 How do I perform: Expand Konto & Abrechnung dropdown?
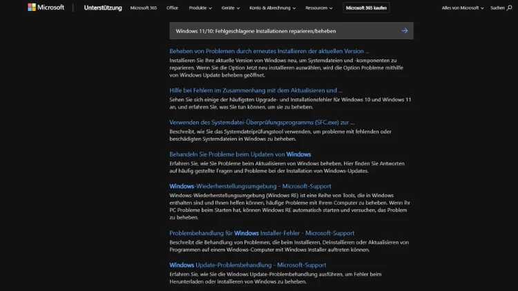click(273, 8)
